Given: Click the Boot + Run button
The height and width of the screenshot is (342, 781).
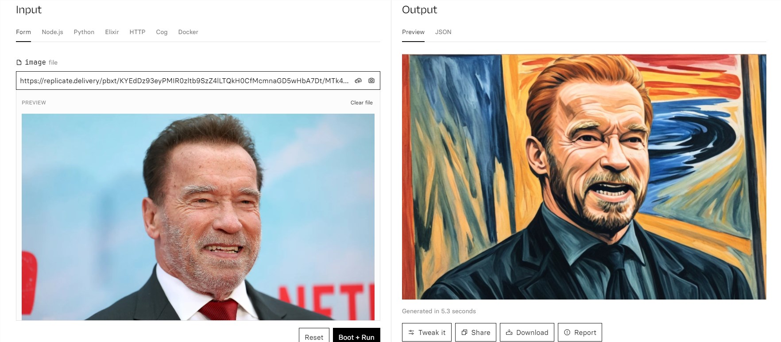Looking at the screenshot, I should coord(356,337).
